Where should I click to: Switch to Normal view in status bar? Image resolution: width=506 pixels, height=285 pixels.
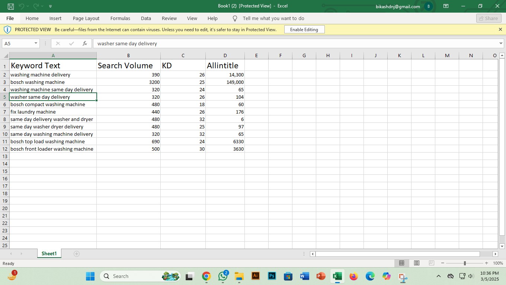401,263
